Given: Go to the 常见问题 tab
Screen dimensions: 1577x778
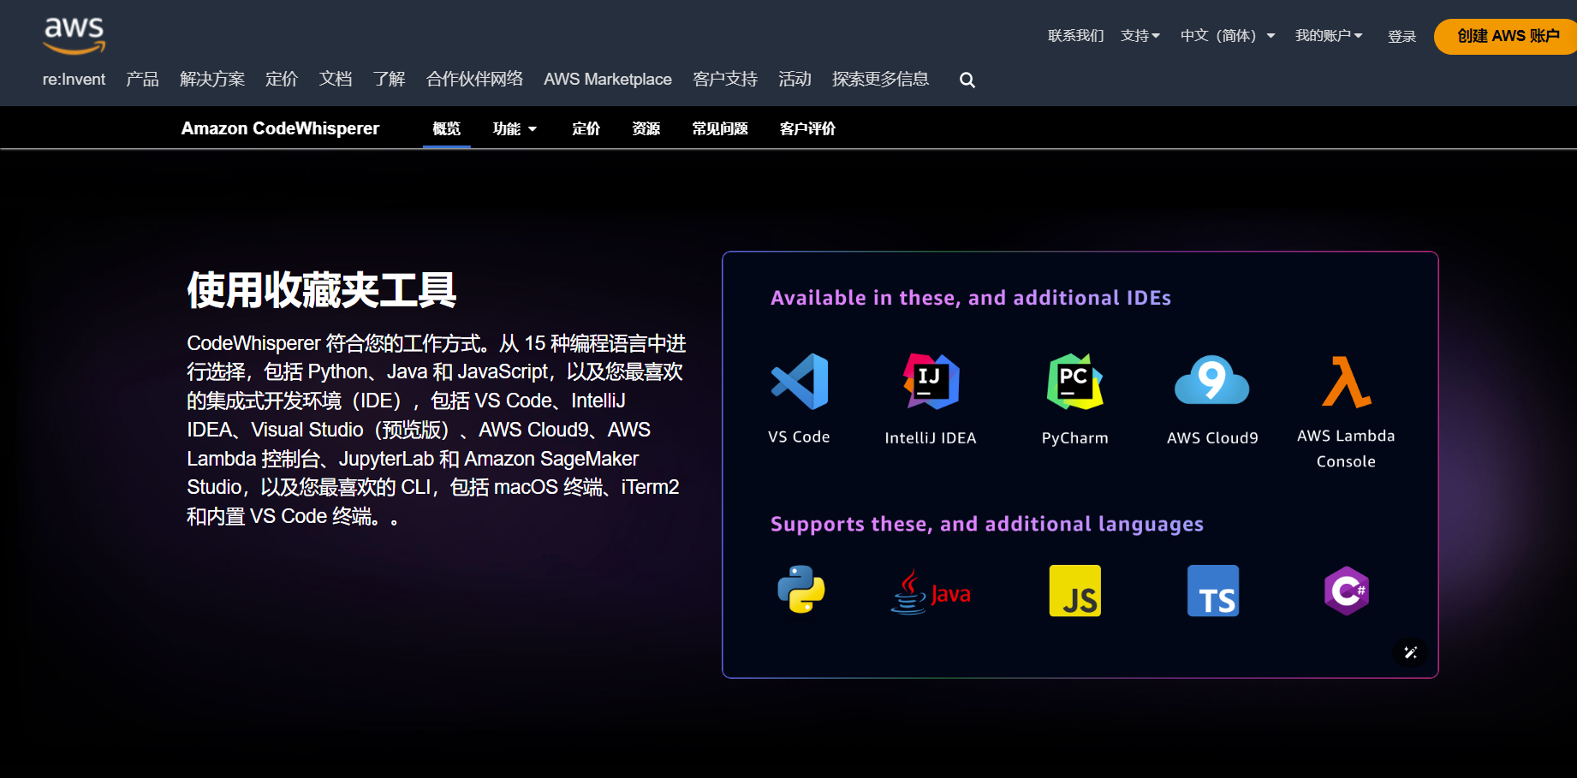Looking at the screenshot, I should 720,128.
